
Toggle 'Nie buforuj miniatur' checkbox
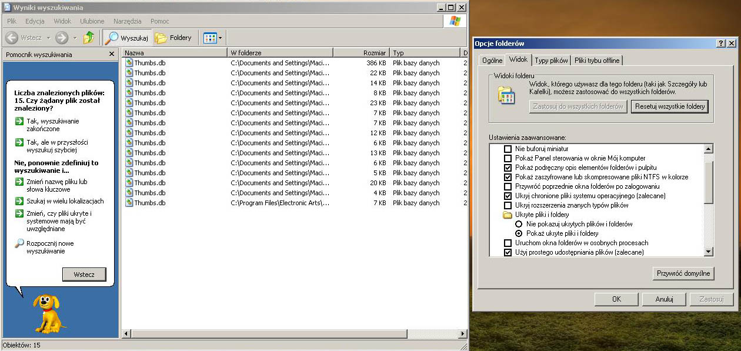(508, 149)
